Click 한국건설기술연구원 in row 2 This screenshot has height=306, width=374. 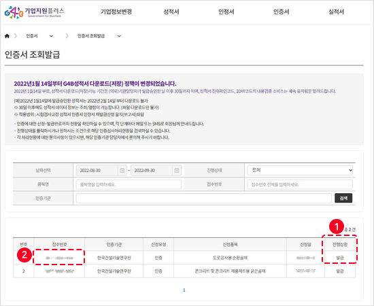[x=114, y=271]
